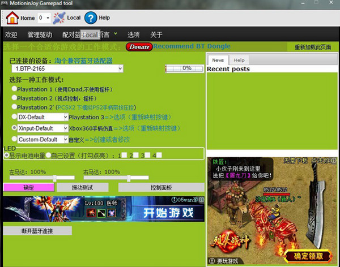
Task: Click the Local tooltip label over menu
Action: [90, 35]
